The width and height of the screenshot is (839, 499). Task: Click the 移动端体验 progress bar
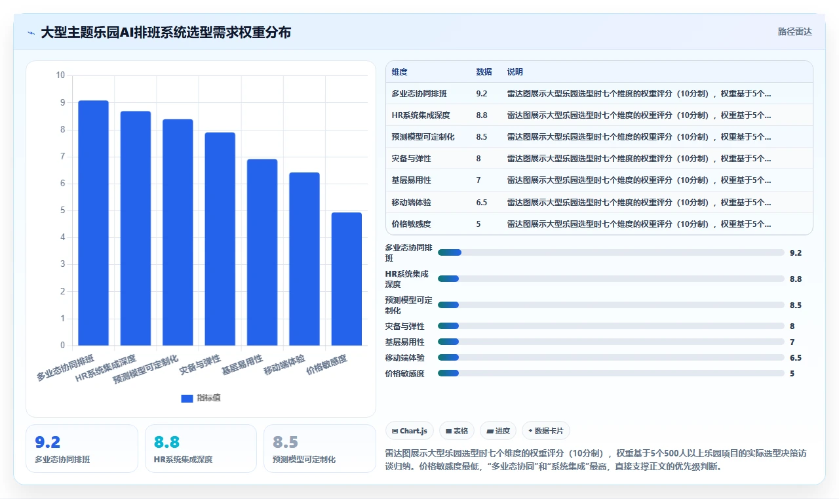[x=611, y=357]
